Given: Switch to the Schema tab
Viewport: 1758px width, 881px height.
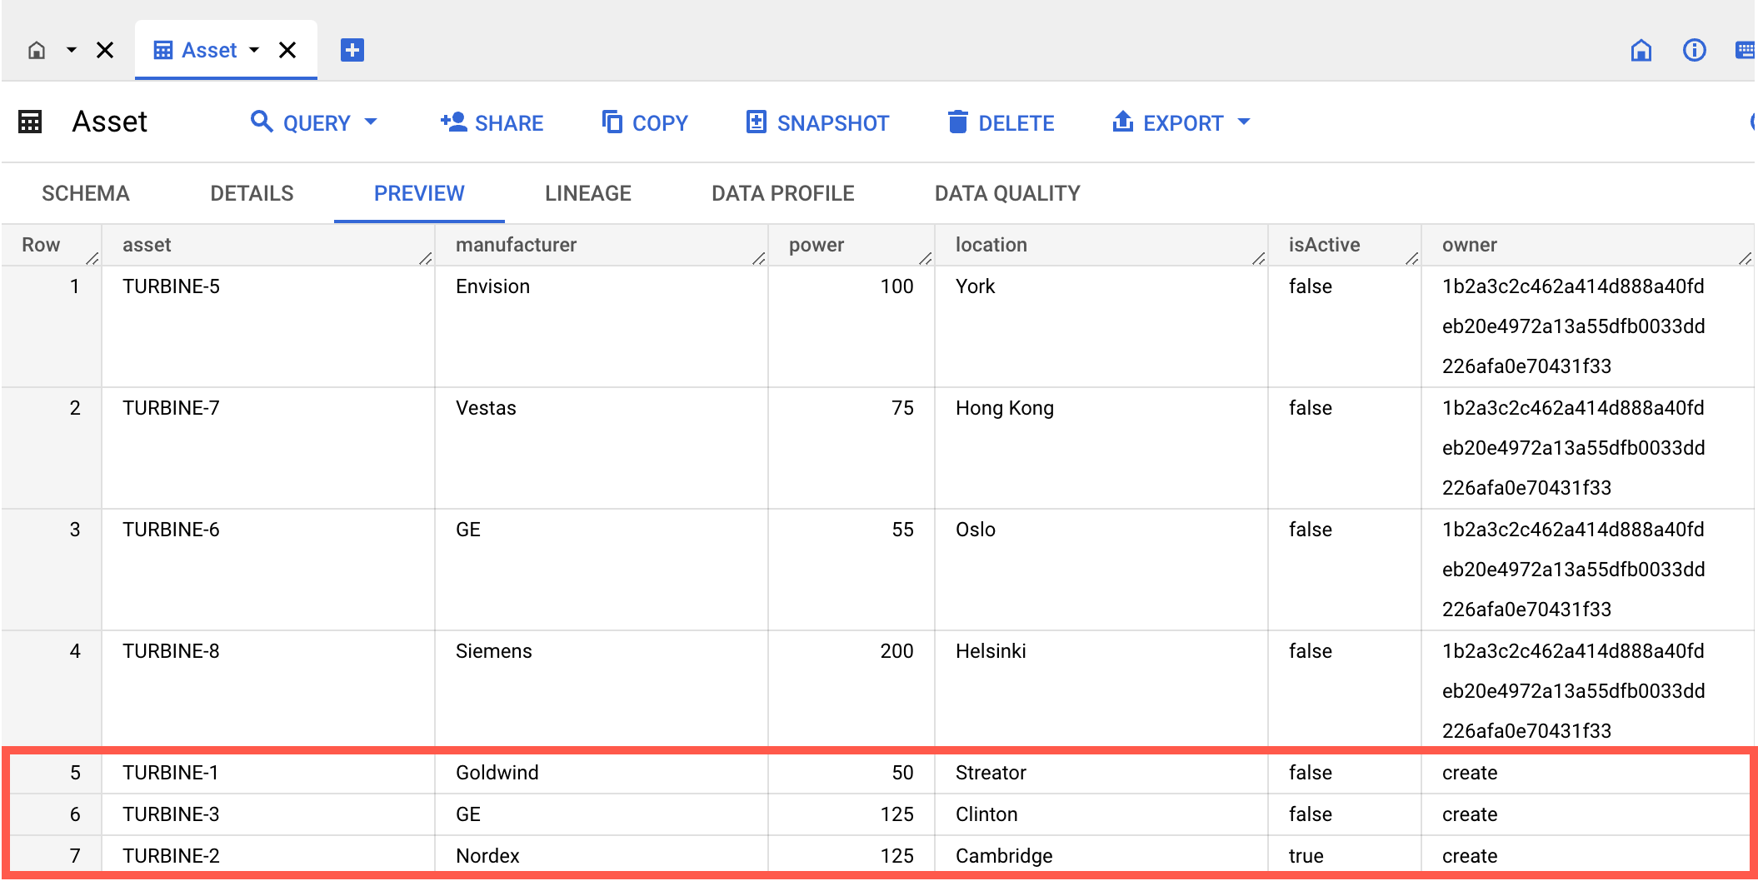Looking at the screenshot, I should pos(86,193).
